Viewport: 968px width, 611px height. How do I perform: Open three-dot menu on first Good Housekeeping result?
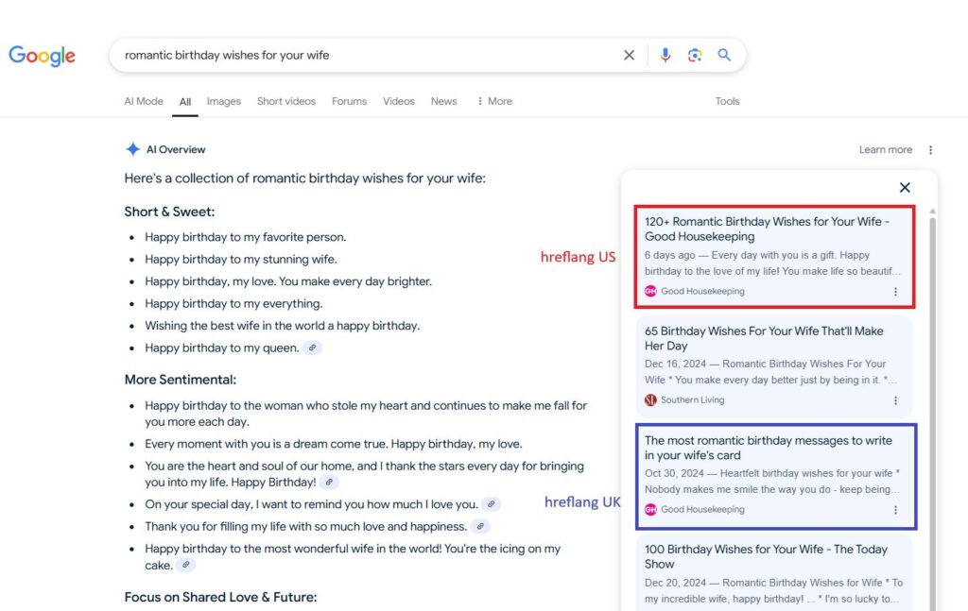895,292
